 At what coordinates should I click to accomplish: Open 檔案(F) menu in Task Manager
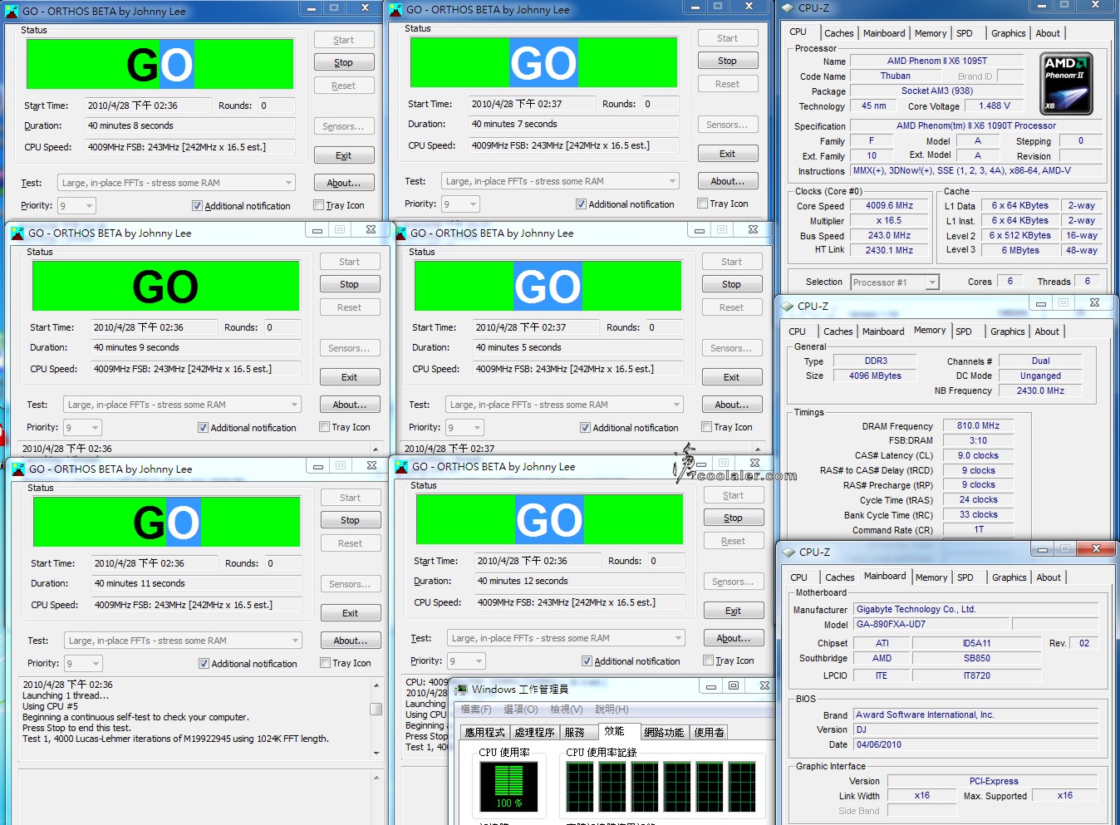coord(476,710)
